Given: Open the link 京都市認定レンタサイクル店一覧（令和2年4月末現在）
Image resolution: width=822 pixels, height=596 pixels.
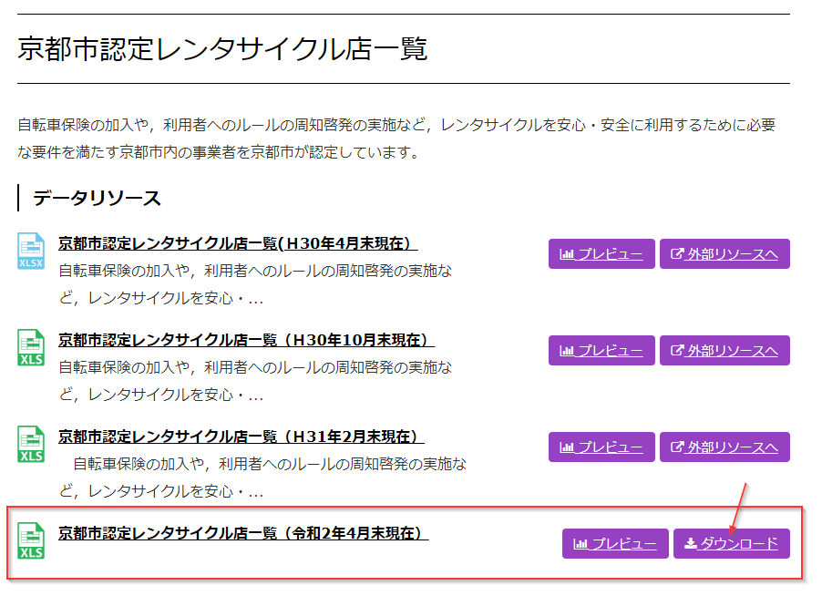Looking at the screenshot, I should click(x=243, y=533).
